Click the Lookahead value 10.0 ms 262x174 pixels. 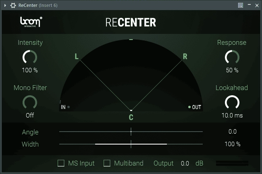232,115
